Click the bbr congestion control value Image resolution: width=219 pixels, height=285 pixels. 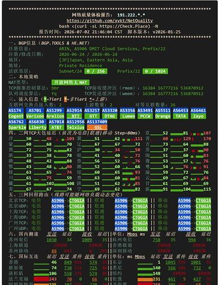point(55,88)
